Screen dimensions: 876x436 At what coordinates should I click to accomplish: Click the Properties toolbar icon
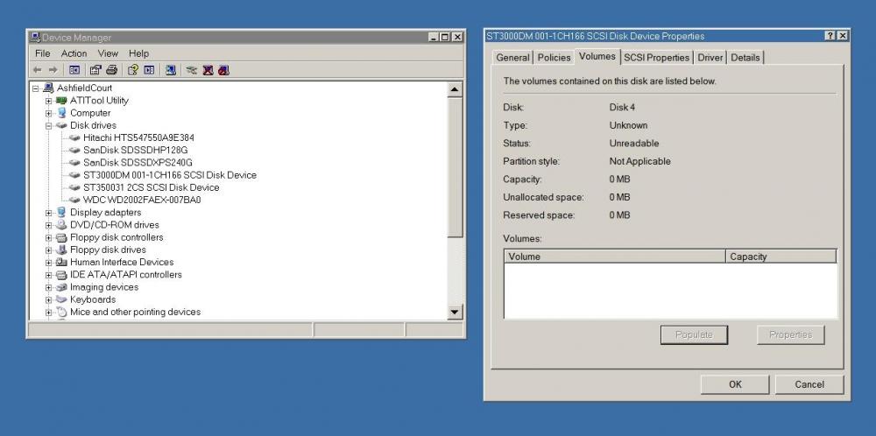(95, 70)
